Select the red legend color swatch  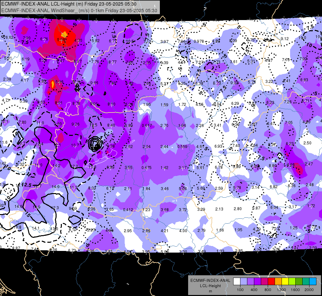271,282
